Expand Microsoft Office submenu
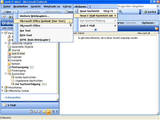The width and height of the screenshot is (160, 120). point(43,26)
